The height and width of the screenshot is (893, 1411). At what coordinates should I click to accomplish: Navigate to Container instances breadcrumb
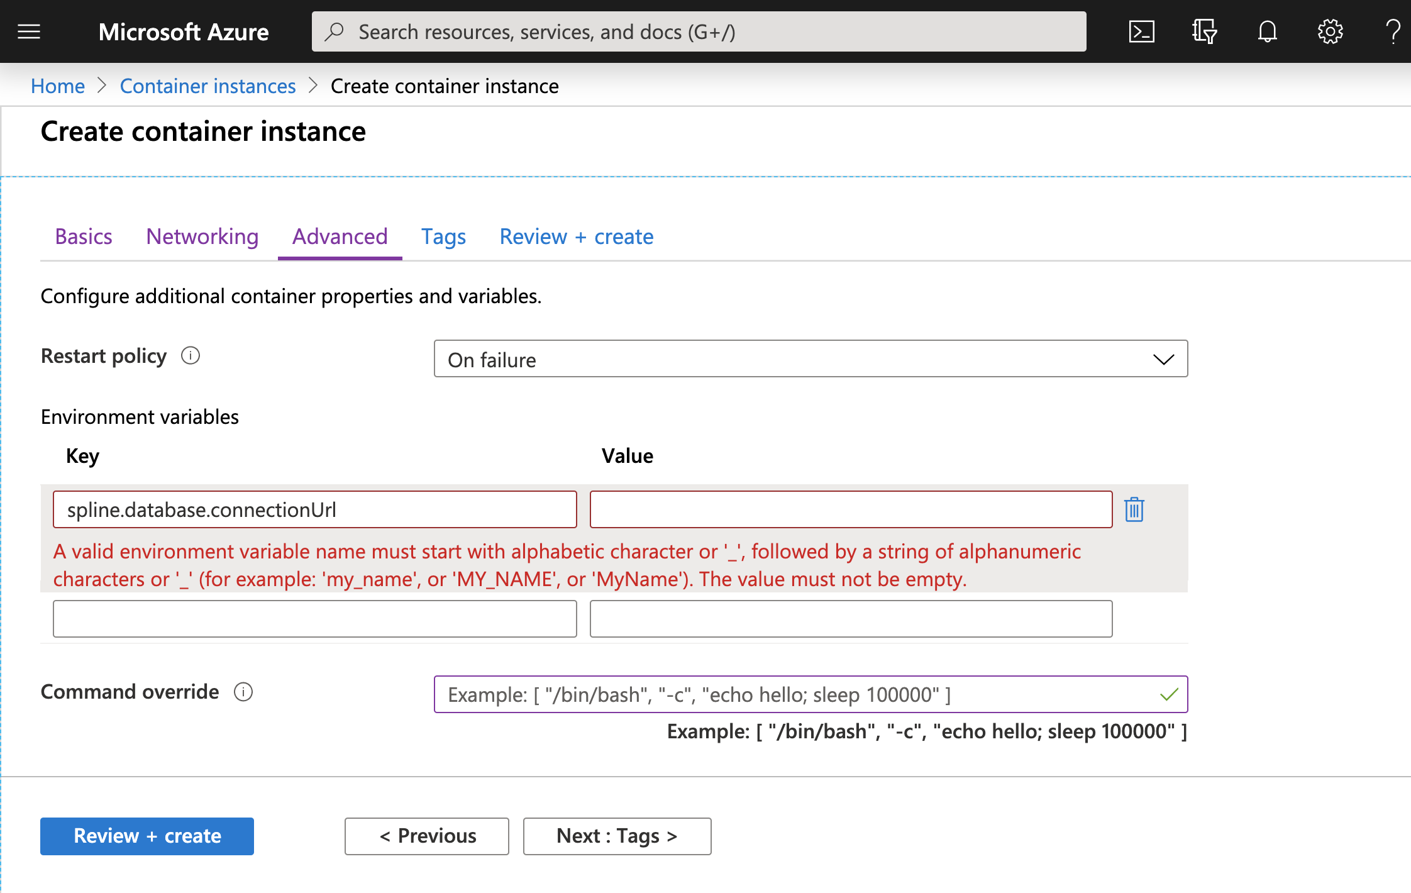coord(207,86)
